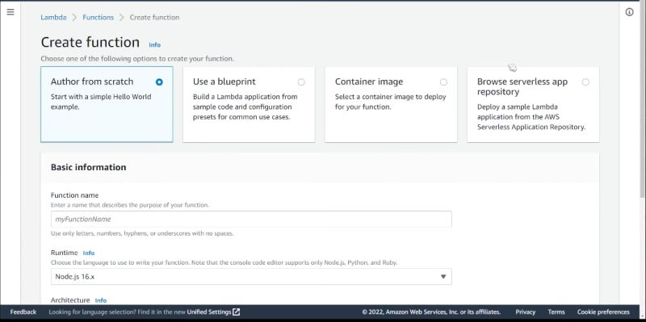Viewport: 646px width, 322px height.
Task: Open the Terms footer link
Action: pos(556,312)
